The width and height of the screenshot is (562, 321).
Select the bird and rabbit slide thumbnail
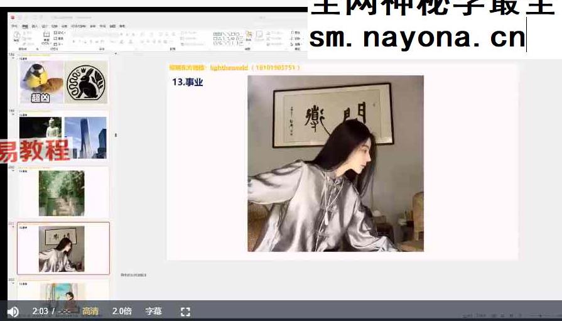pyautogui.click(x=63, y=82)
